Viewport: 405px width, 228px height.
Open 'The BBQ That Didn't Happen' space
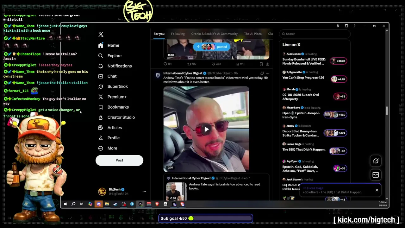pos(304,149)
